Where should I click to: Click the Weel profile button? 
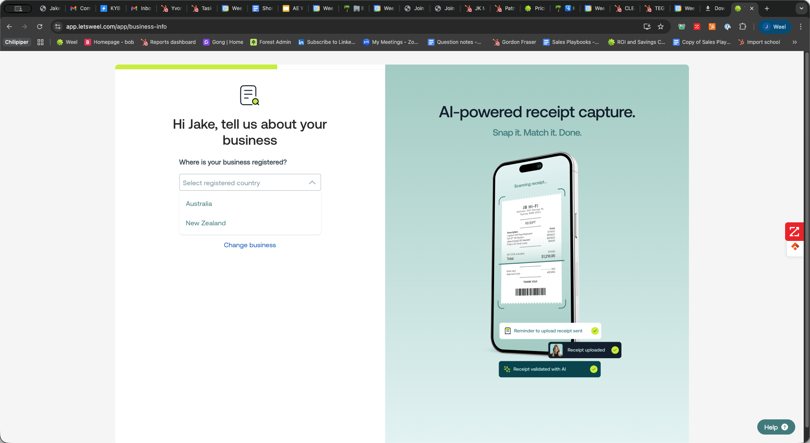775,27
